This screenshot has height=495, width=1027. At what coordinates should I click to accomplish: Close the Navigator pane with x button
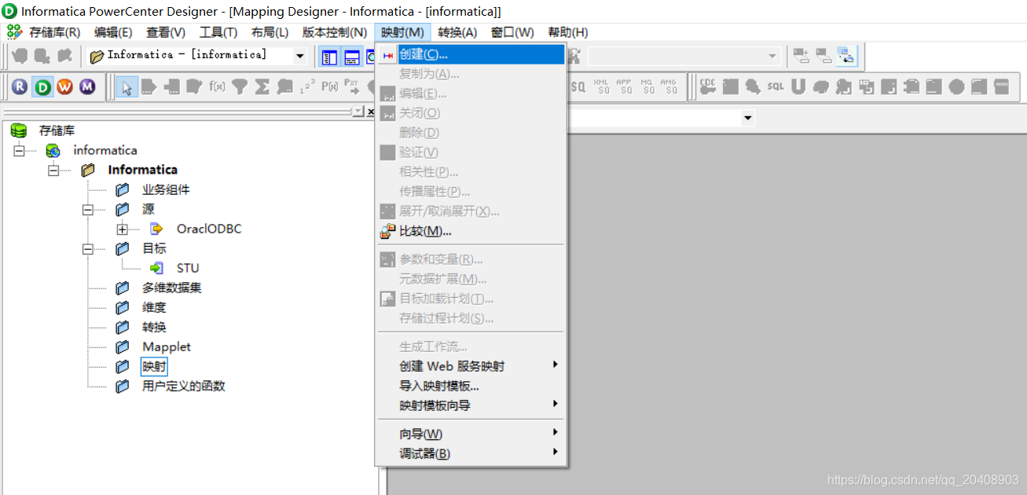coord(371,112)
